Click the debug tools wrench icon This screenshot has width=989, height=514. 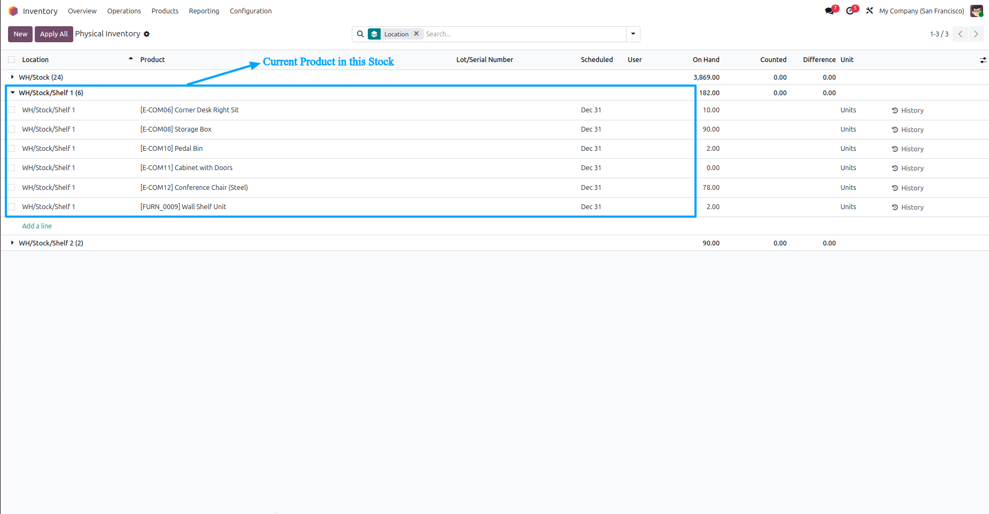[x=870, y=11]
